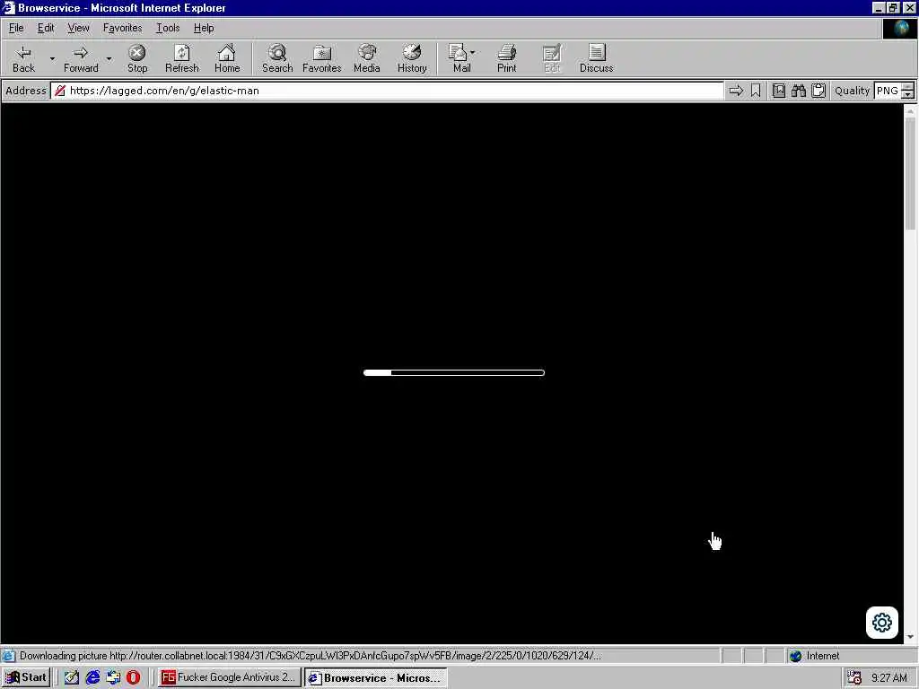Switch to the Fucker Google Antivirus taskbar window

tap(230, 678)
